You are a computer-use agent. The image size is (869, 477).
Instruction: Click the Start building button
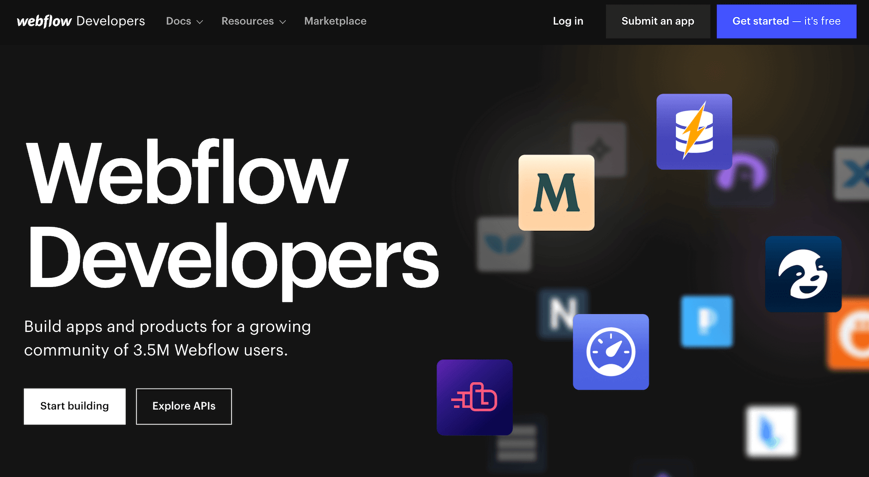(x=74, y=406)
